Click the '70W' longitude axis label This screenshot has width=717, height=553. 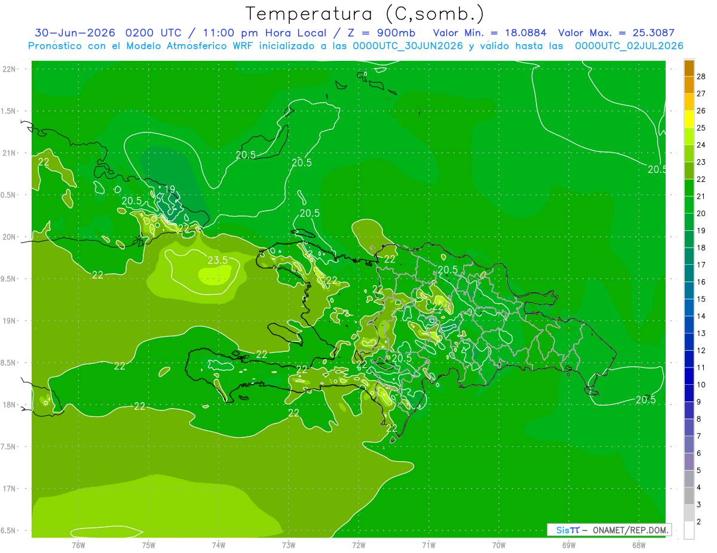(499, 545)
